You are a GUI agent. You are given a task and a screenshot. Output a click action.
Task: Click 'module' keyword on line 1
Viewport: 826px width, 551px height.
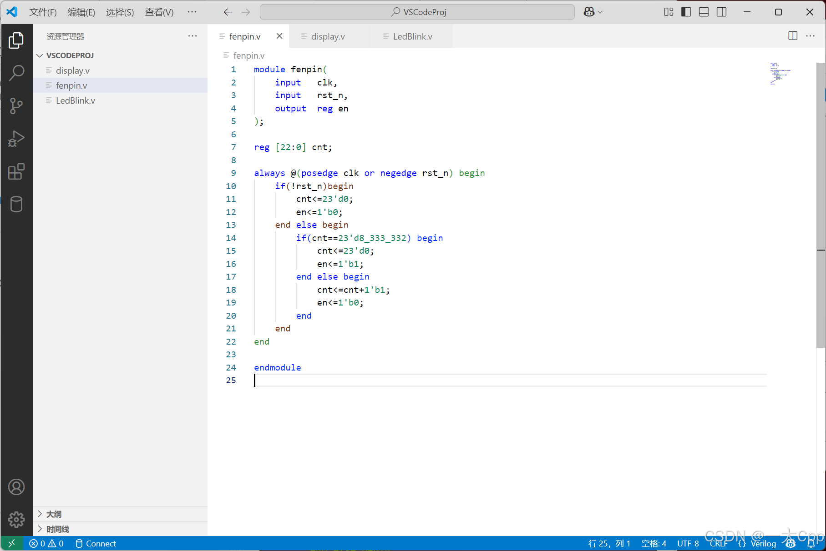(x=269, y=70)
